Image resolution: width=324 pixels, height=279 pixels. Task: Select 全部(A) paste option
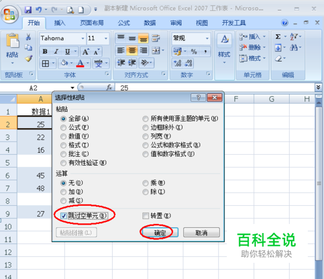point(75,118)
